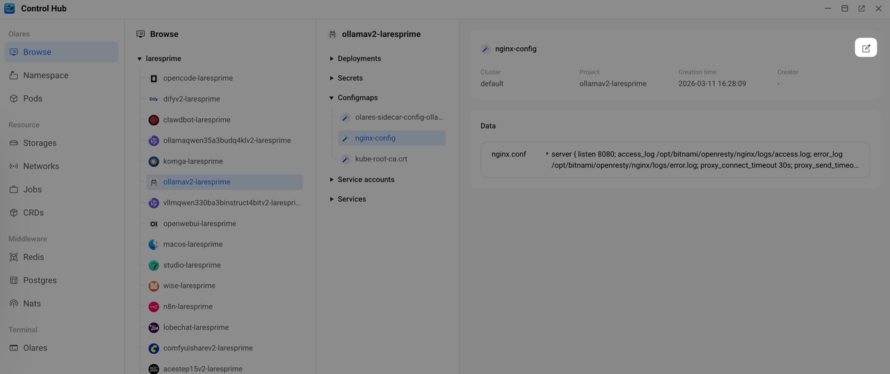Select n8n-laresprime project
The width and height of the screenshot is (890, 374).
[225, 307]
